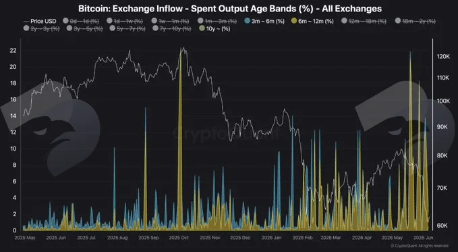Enable the 3y ~ 5y (%) legend entry
This screenshot has width=458, height=252.
(85, 28)
